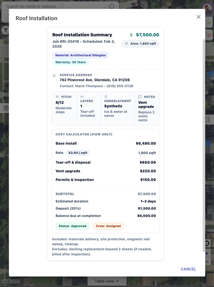Image resolution: width=214 pixels, height=287 pixels.
Task: Click the Status: Approved badge
Action: (x=72, y=226)
